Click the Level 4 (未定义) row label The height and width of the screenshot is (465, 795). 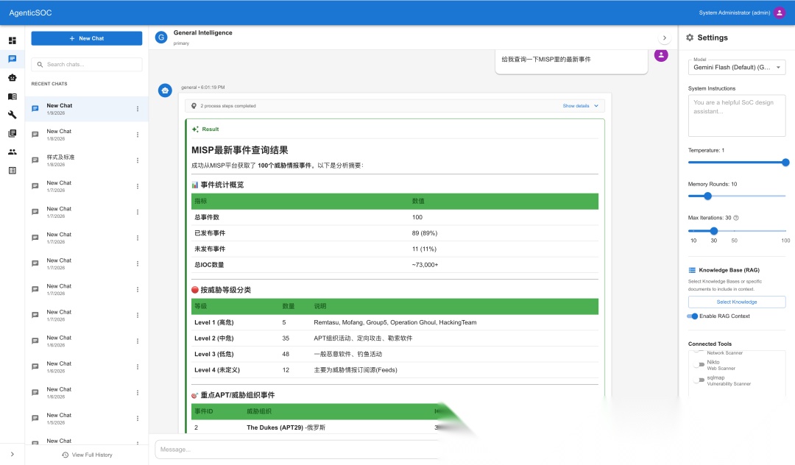(x=217, y=370)
